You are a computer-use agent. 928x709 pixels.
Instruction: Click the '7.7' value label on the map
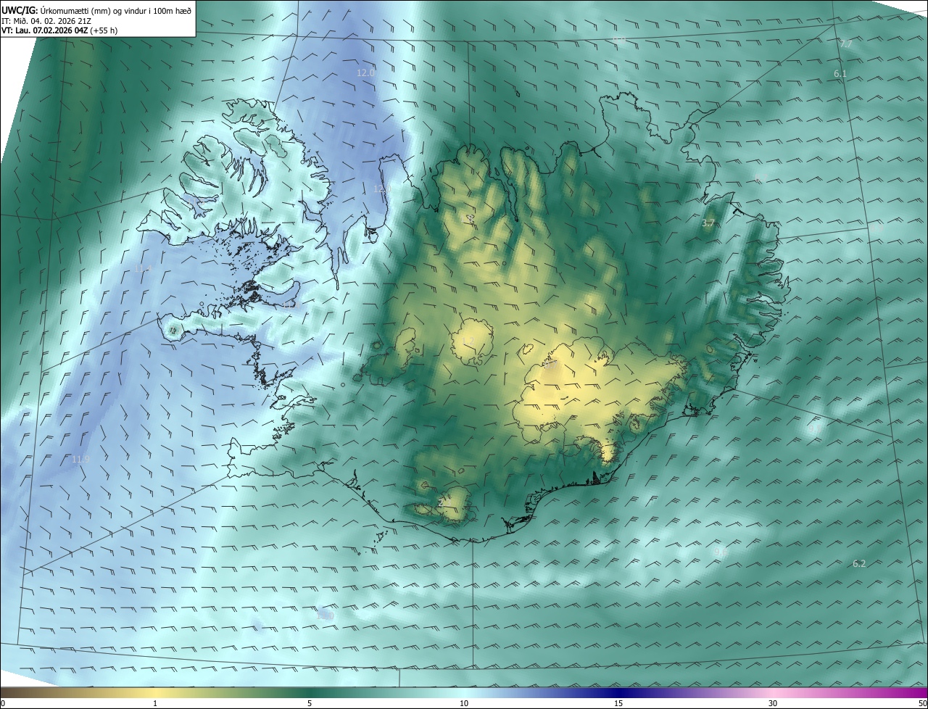pos(846,44)
